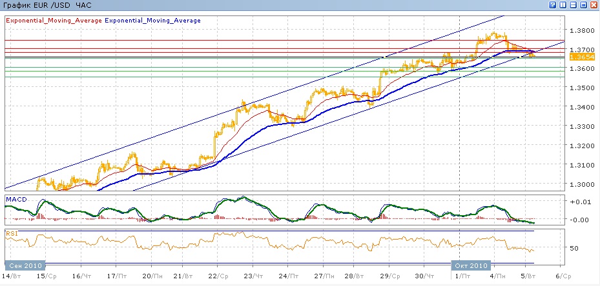
Task: Click the horizontal split window icon
Action: 573,5
